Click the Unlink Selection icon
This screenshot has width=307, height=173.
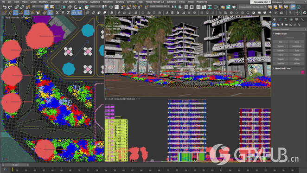(x=22, y=7)
